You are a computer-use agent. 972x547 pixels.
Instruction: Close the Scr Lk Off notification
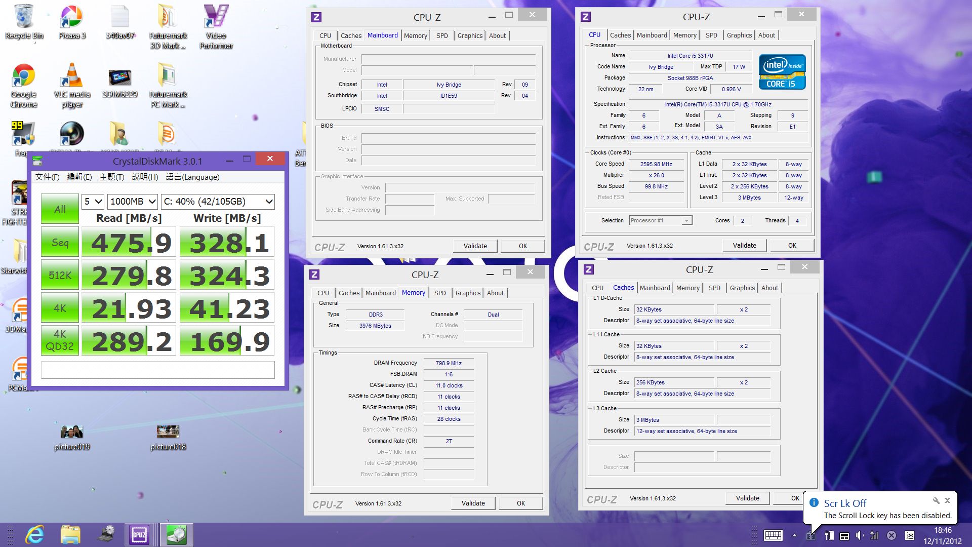(x=947, y=500)
